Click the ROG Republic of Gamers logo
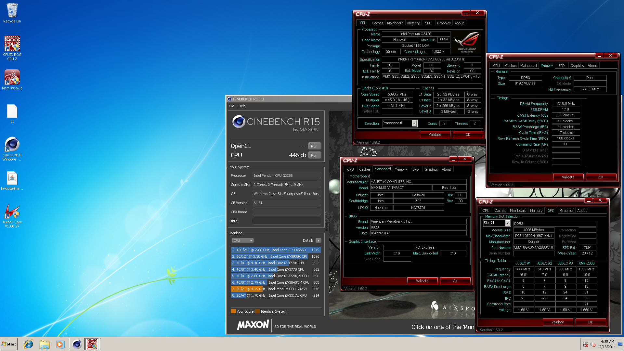 tap(467, 42)
